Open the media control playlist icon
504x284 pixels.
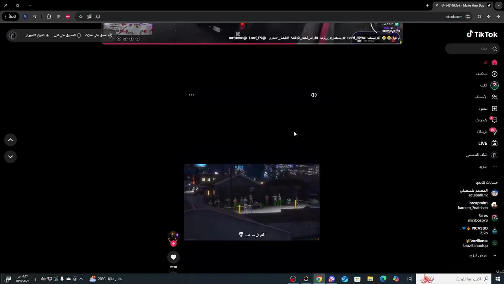pos(35,17)
